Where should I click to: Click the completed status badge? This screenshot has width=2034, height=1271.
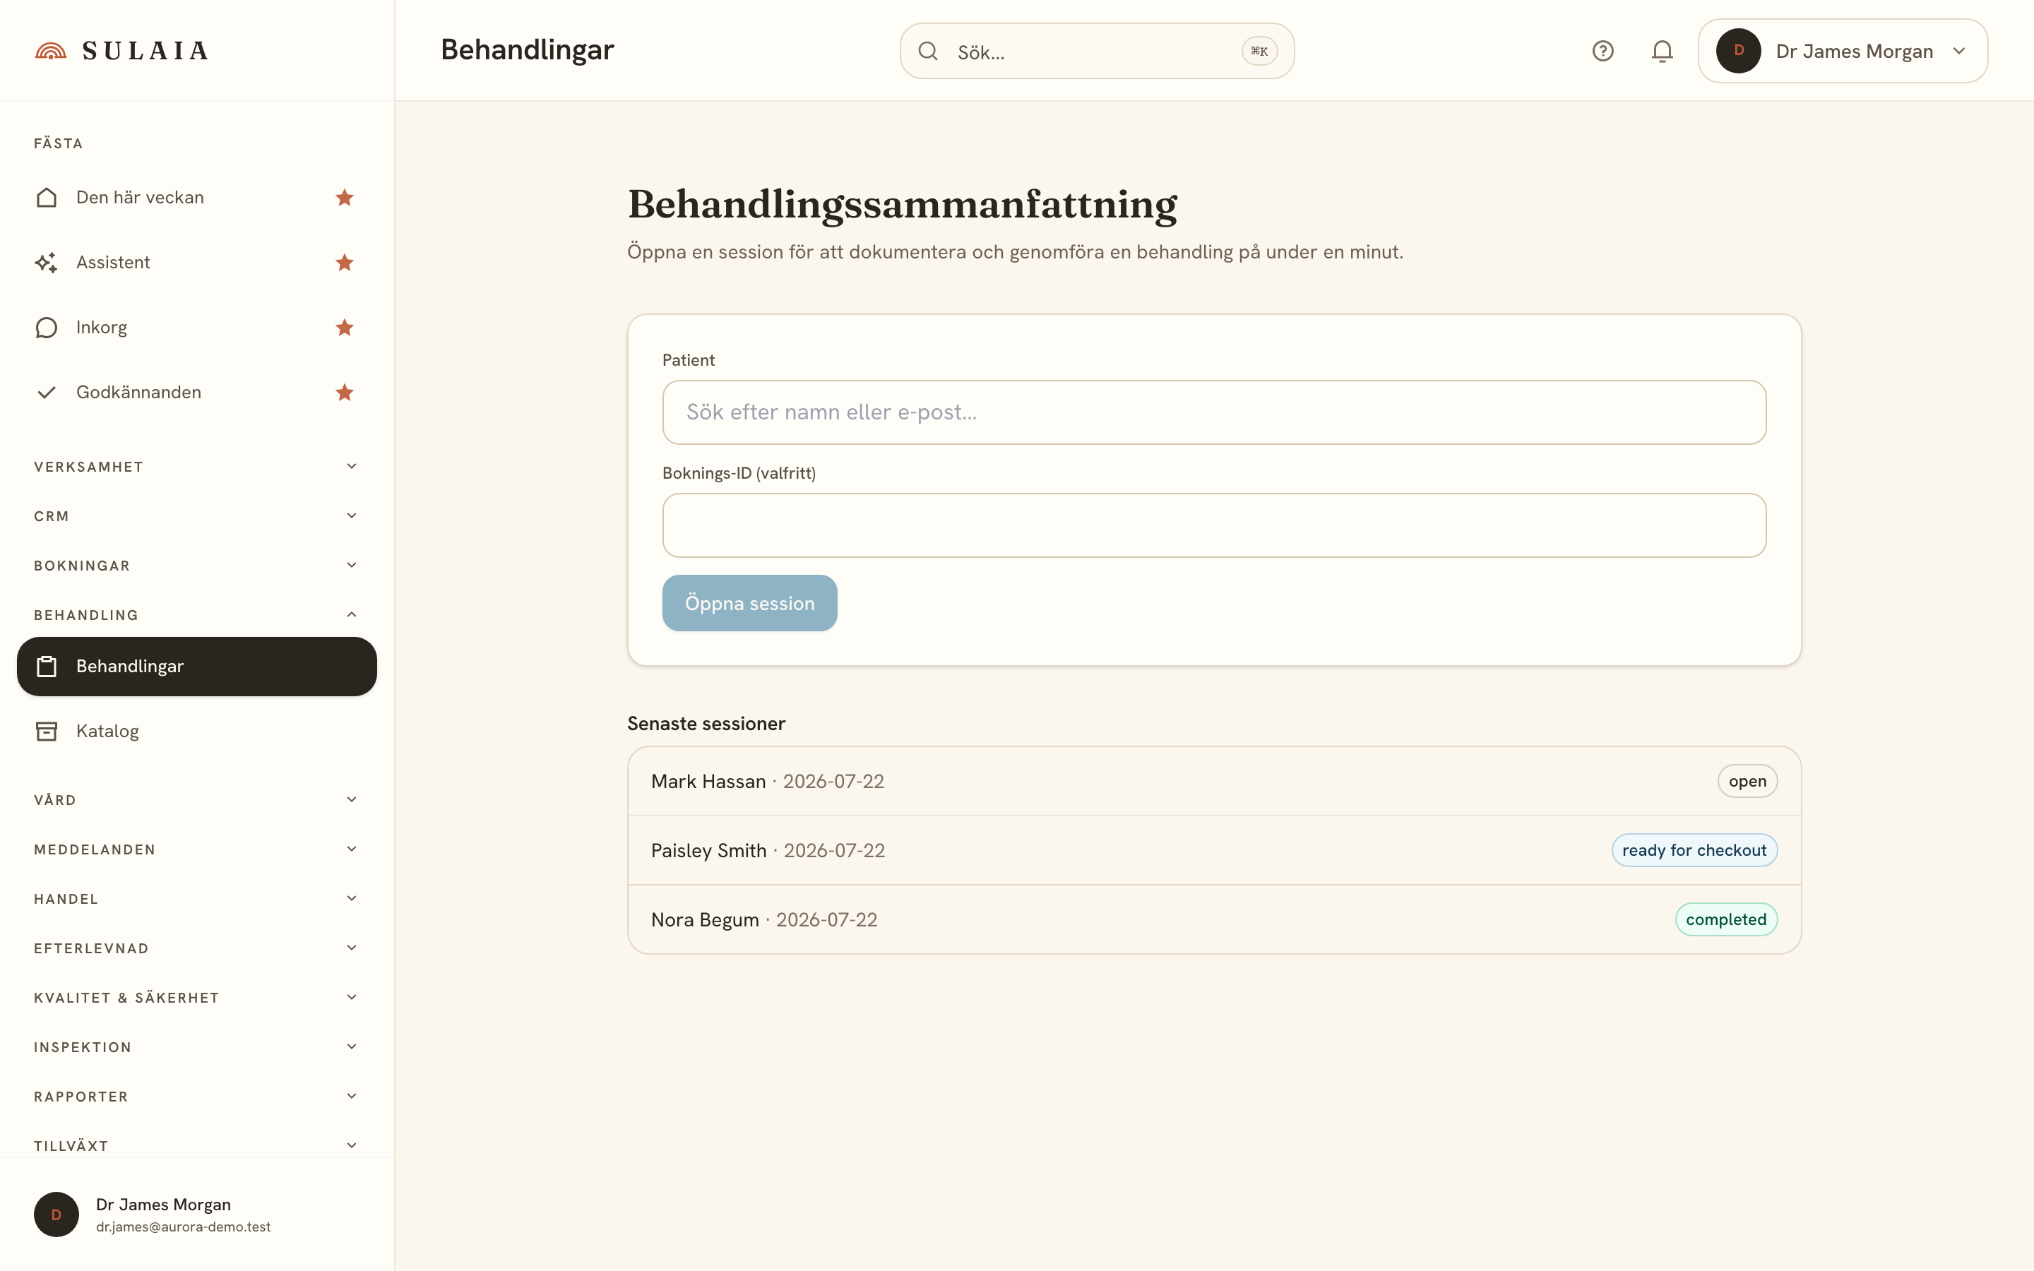click(x=1726, y=919)
